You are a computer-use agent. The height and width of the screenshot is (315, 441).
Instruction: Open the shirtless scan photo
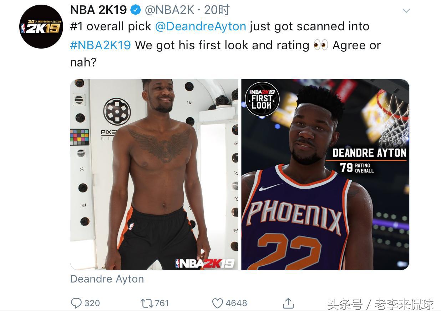click(x=154, y=175)
